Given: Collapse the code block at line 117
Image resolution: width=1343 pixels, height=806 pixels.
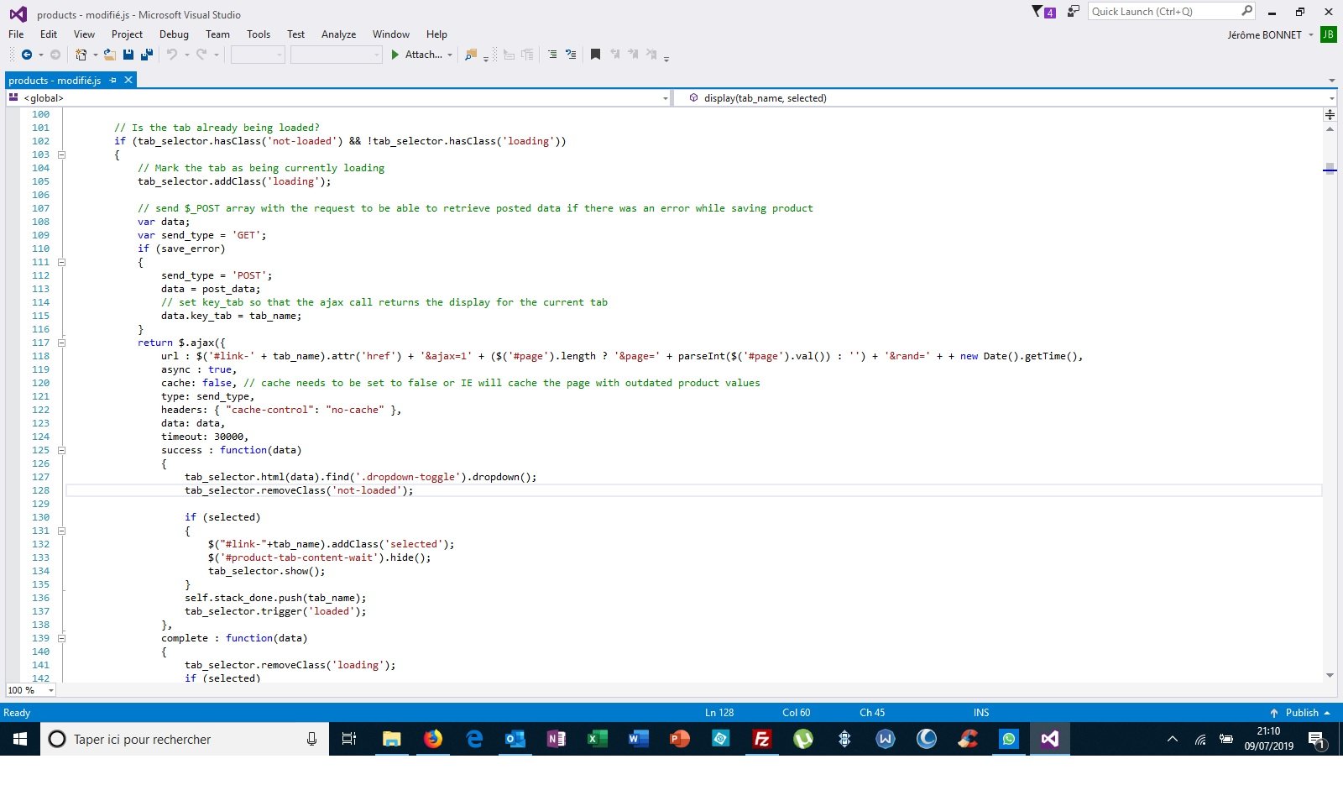Looking at the screenshot, I should [x=61, y=343].
